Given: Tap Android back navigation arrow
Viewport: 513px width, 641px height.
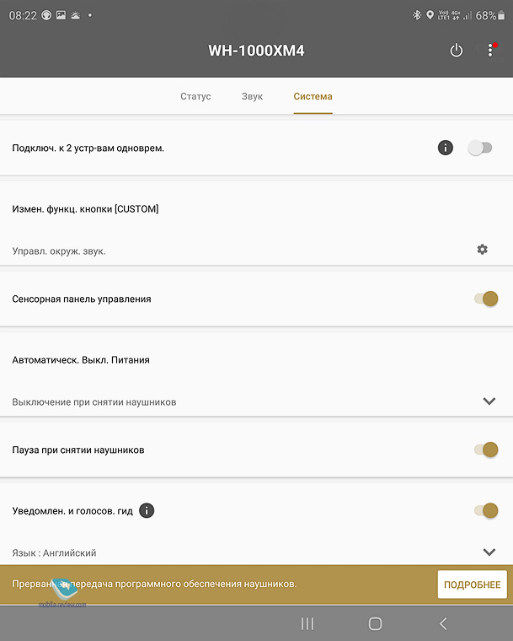Looking at the screenshot, I should (x=443, y=624).
